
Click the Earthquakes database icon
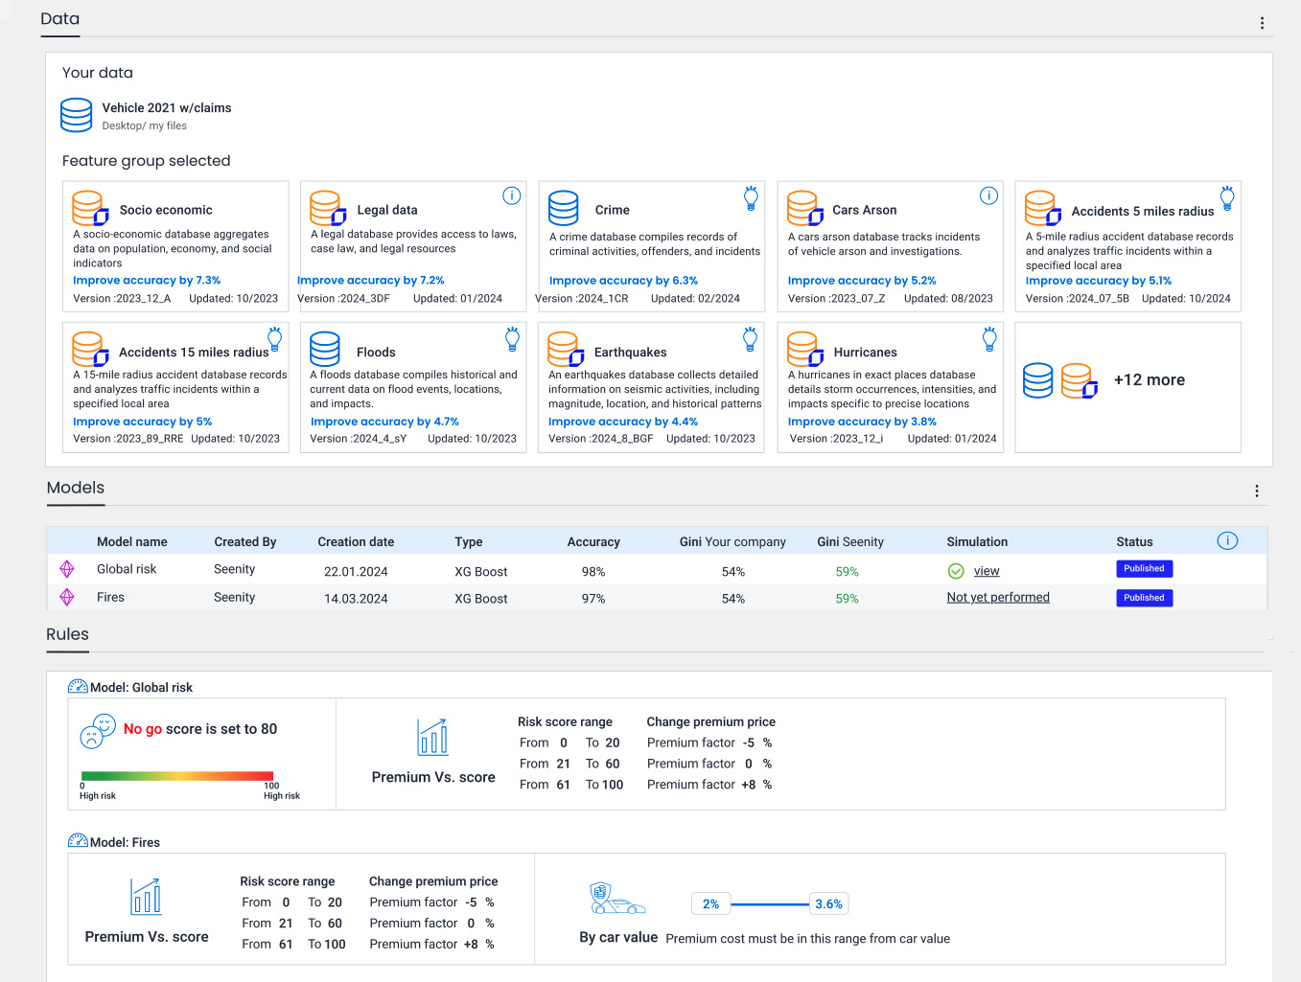566,350
